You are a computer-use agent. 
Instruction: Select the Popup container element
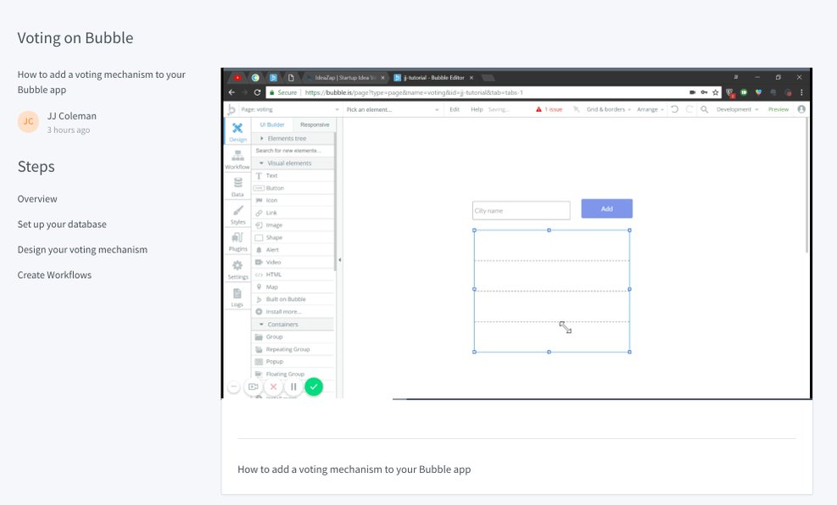293,362
